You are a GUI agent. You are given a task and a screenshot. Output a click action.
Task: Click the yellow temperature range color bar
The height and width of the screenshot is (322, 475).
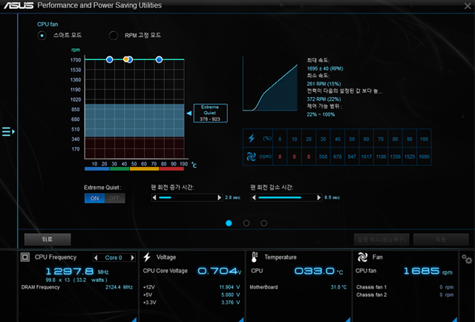(144, 169)
